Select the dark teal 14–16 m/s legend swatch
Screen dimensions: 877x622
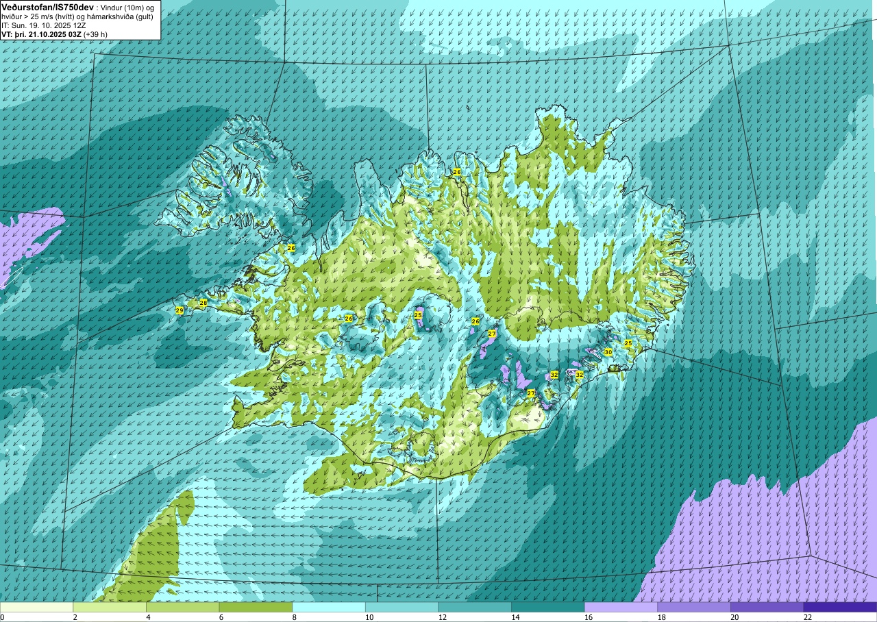(548, 607)
